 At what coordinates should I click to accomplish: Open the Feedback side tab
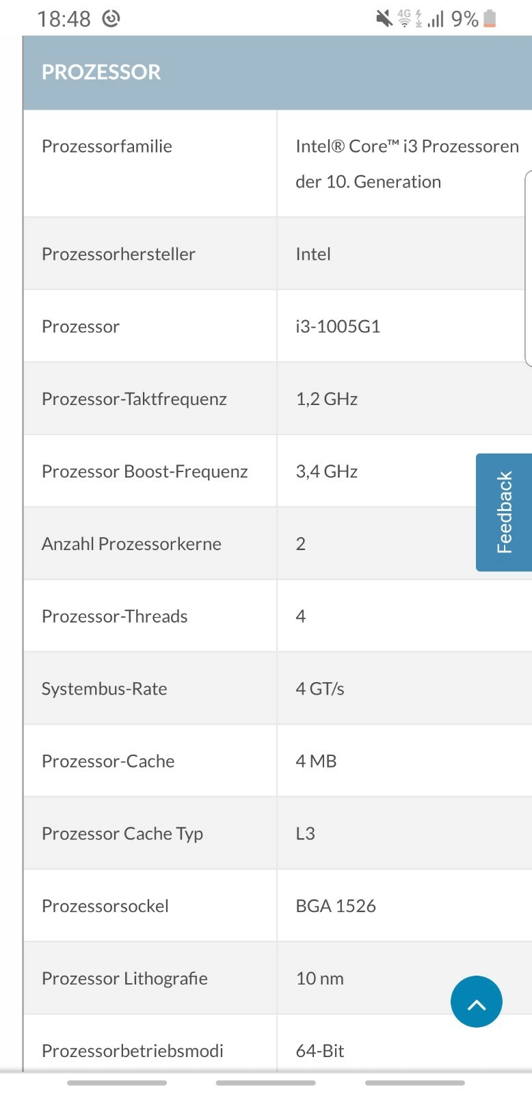coord(504,512)
